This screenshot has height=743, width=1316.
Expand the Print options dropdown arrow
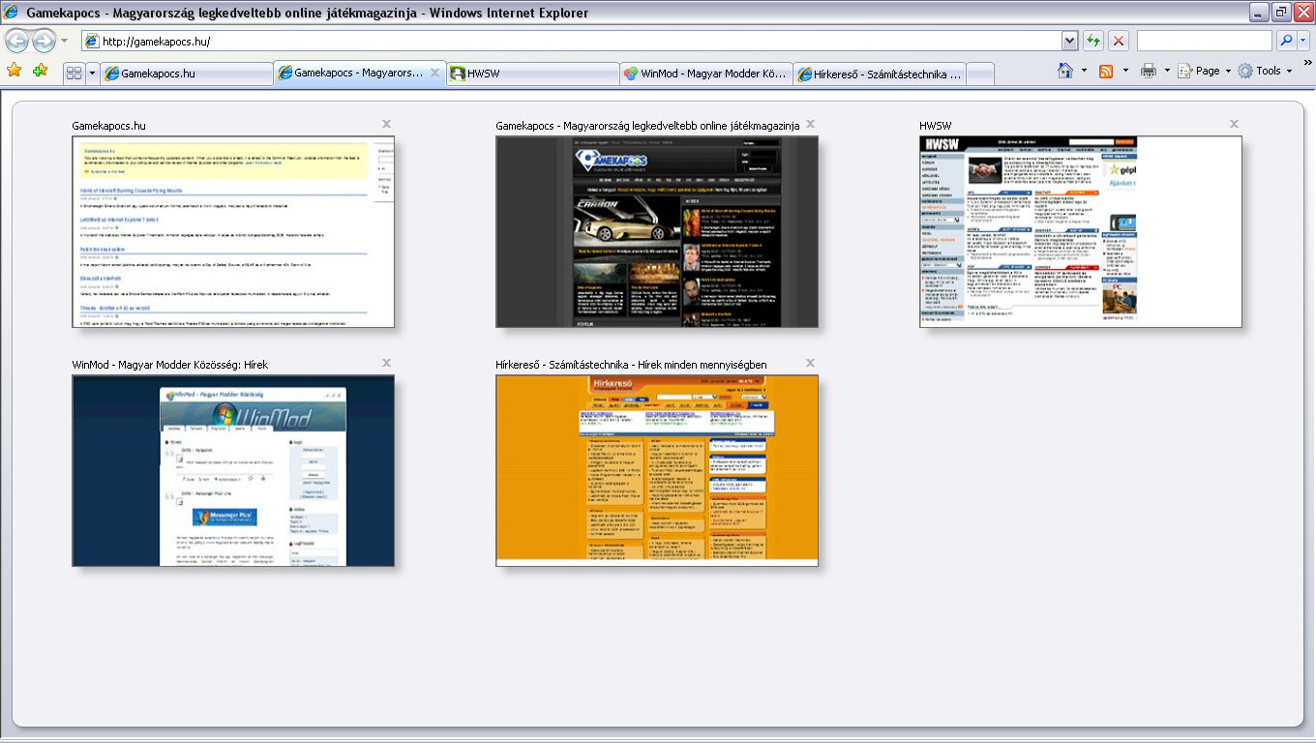[x=1167, y=71]
